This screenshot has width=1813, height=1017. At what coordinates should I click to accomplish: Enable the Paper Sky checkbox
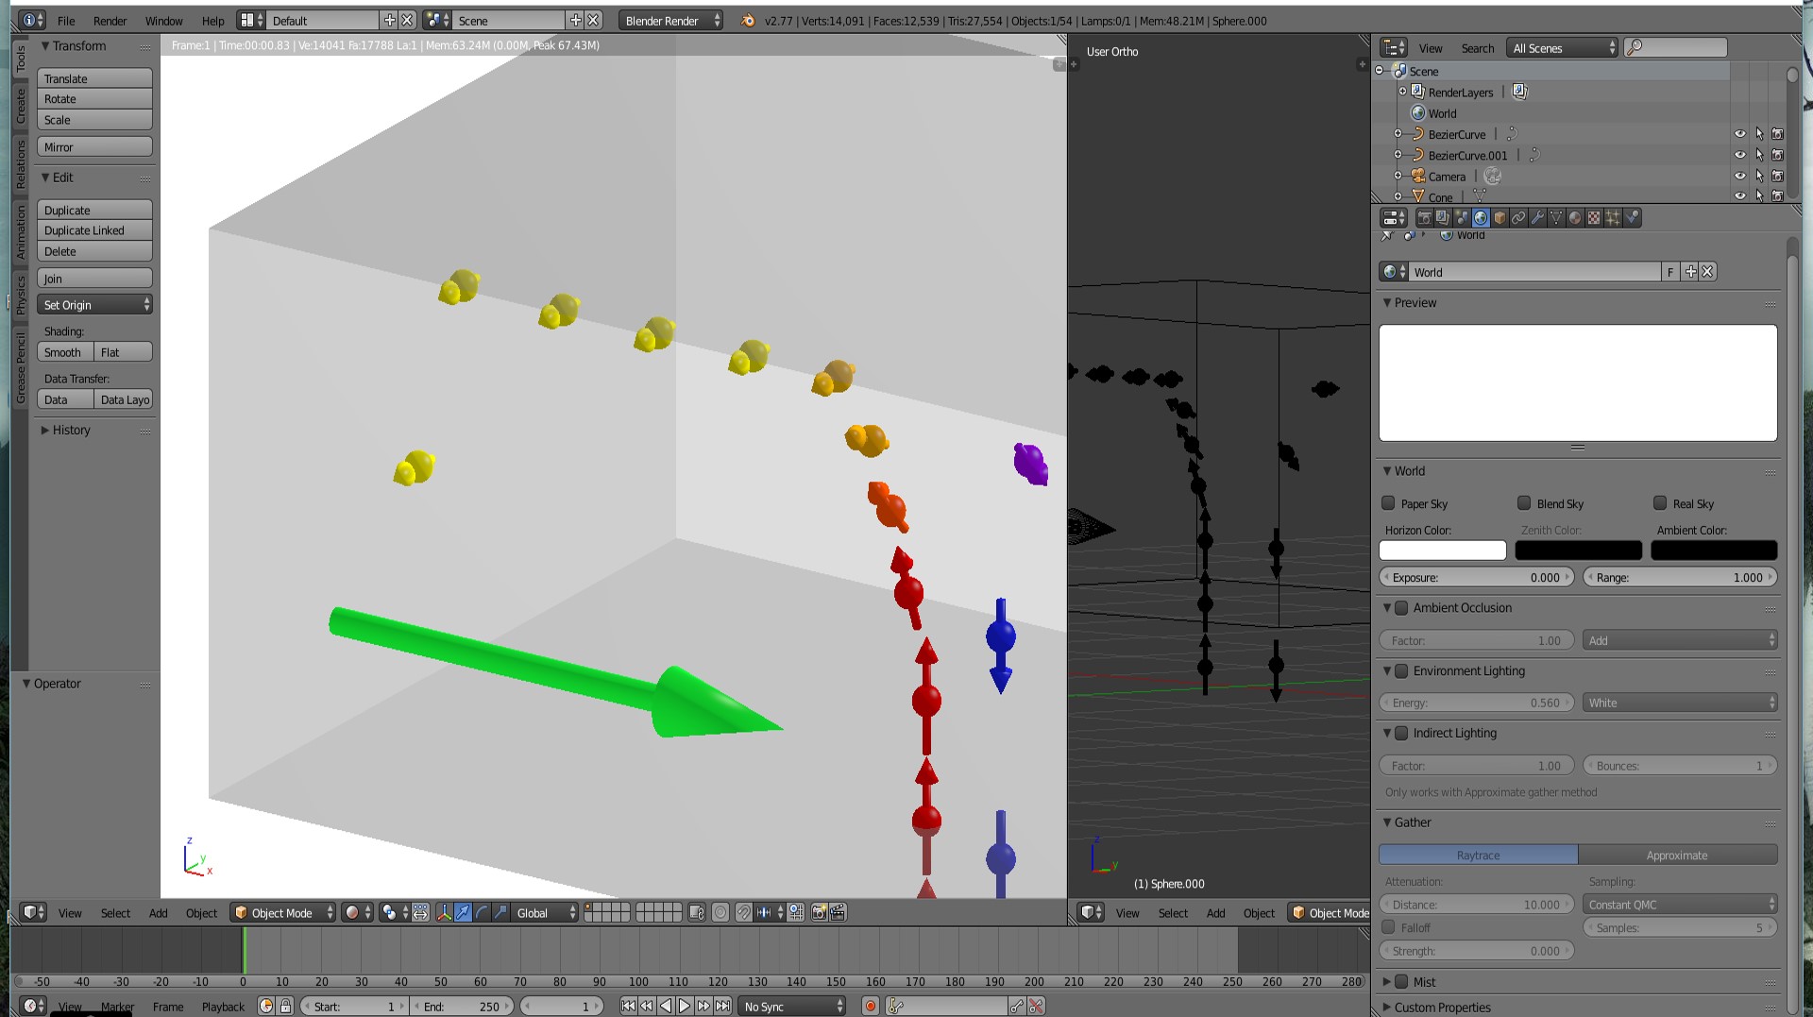pyautogui.click(x=1388, y=503)
